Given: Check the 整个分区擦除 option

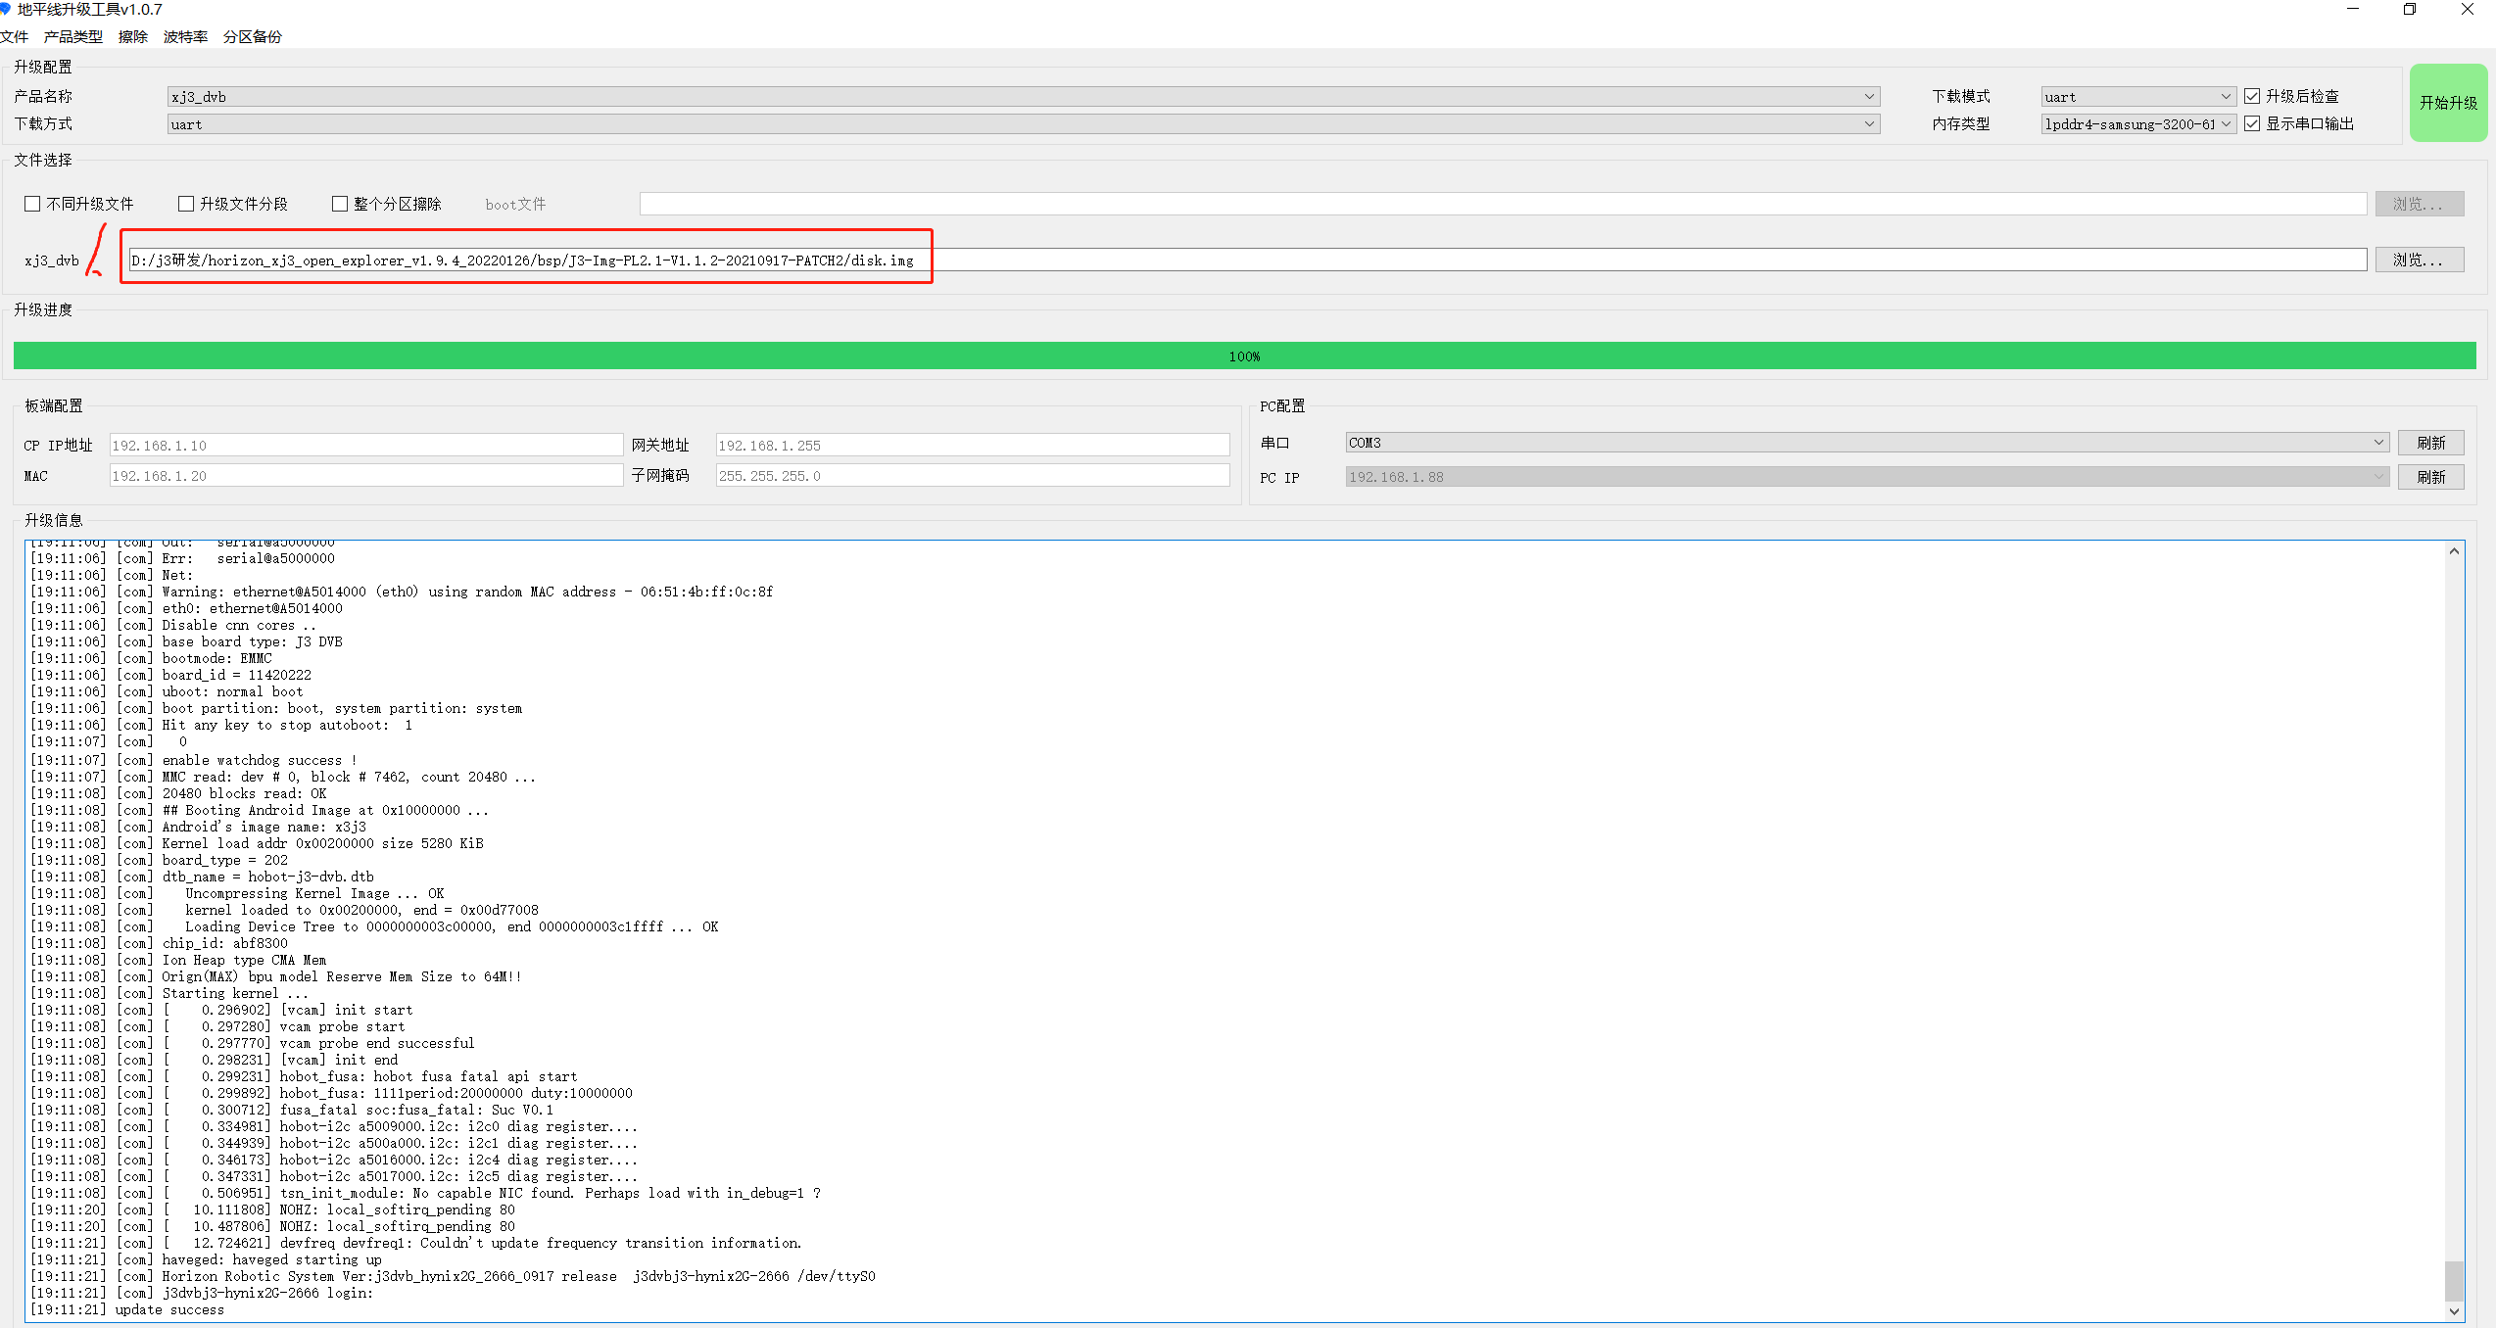Looking at the screenshot, I should pyautogui.click(x=340, y=204).
